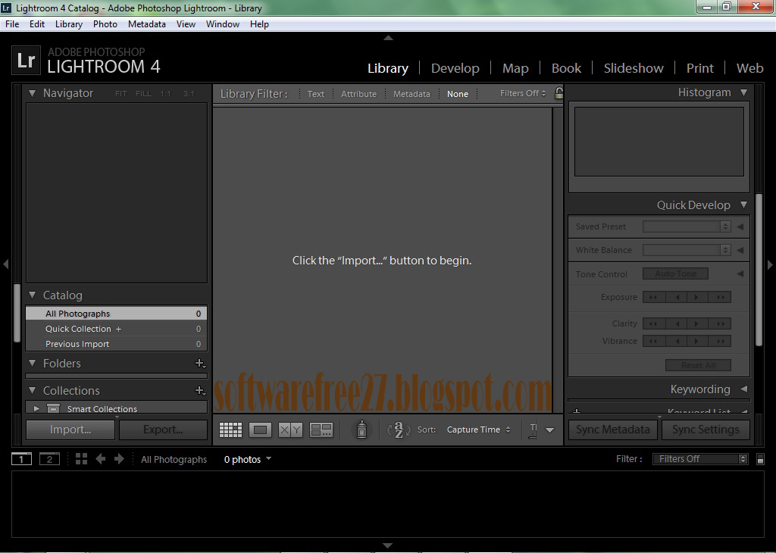This screenshot has width=776, height=553.
Task: Create new collection with Collections plus icon
Action: coord(200,391)
